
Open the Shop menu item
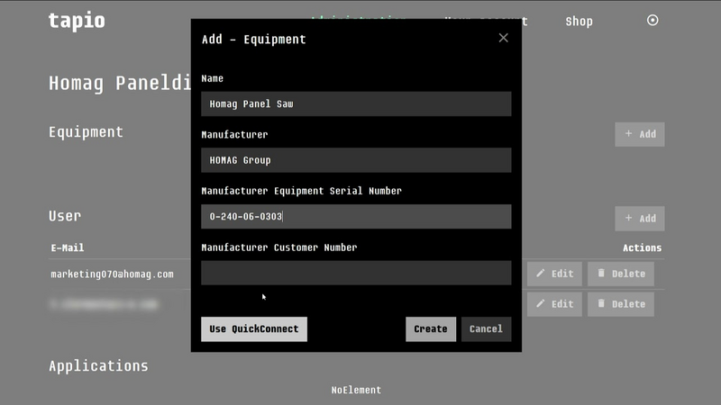click(579, 21)
